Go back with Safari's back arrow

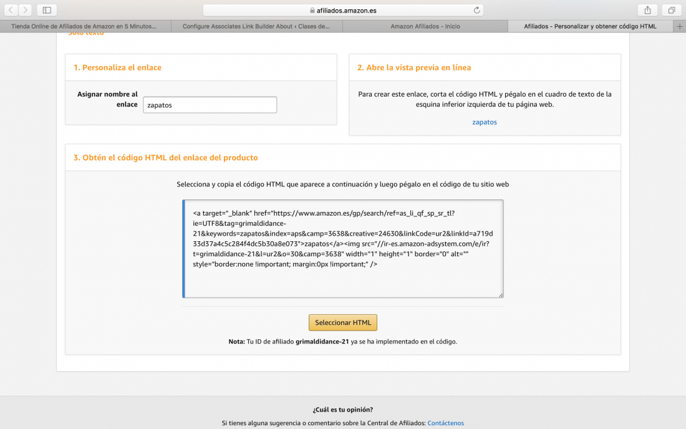[11, 10]
